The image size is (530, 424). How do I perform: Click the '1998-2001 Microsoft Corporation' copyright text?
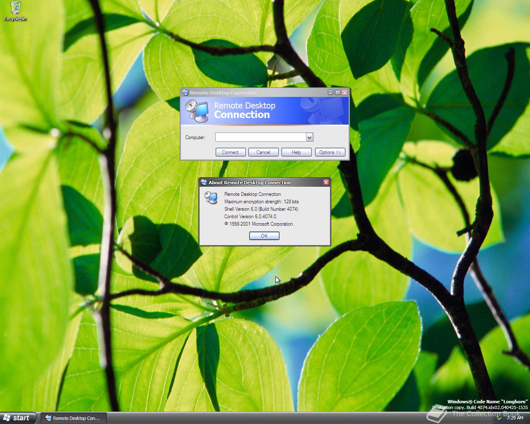(259, 224)
